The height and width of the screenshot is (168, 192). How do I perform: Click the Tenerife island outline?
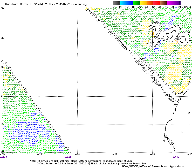point(171,34)
